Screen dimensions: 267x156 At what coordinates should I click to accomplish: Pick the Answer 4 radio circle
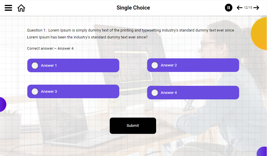pos(155,93)
